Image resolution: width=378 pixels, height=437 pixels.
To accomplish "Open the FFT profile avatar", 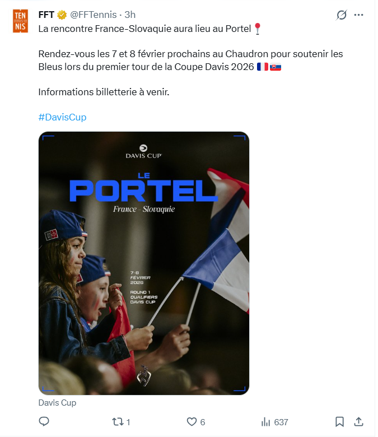I will [x=21, y=21].
